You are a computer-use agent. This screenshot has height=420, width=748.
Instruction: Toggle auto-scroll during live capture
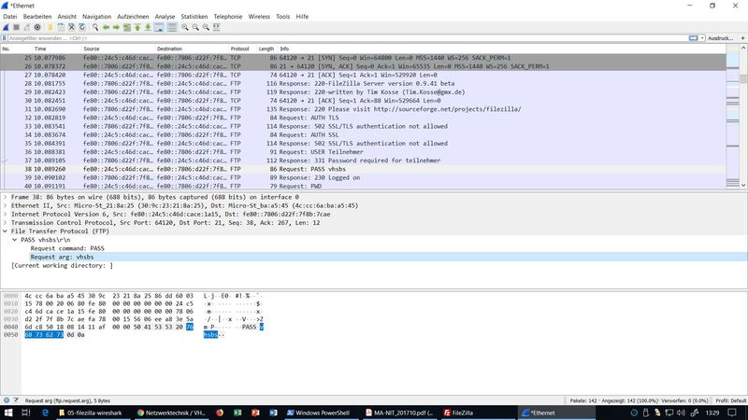(159, 27)
